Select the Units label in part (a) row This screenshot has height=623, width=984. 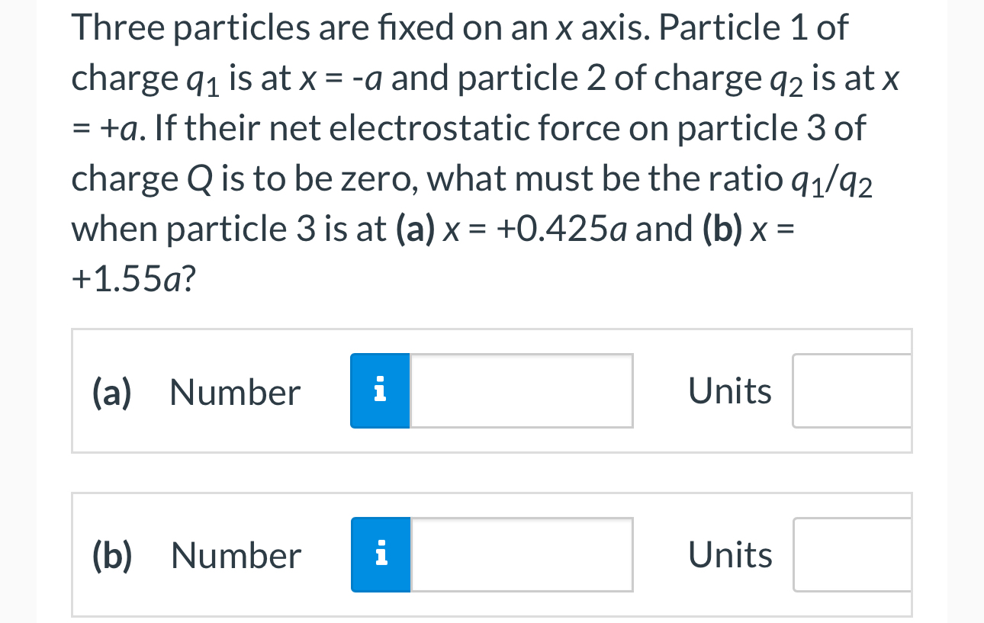729,391
